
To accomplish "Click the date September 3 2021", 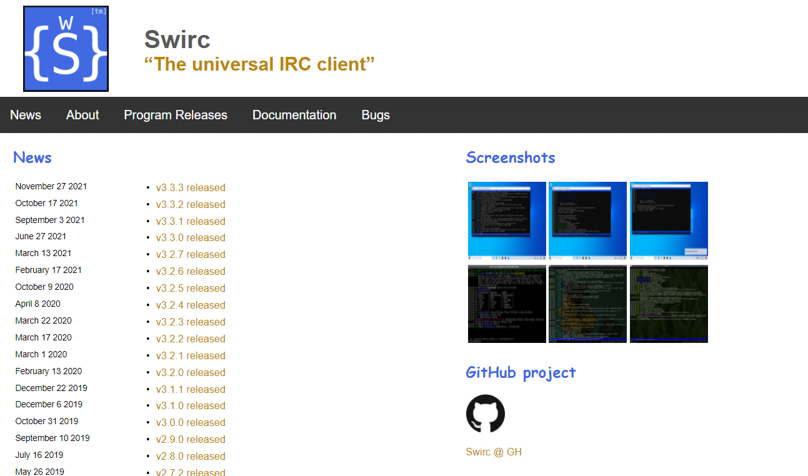I will click(50, 220).
